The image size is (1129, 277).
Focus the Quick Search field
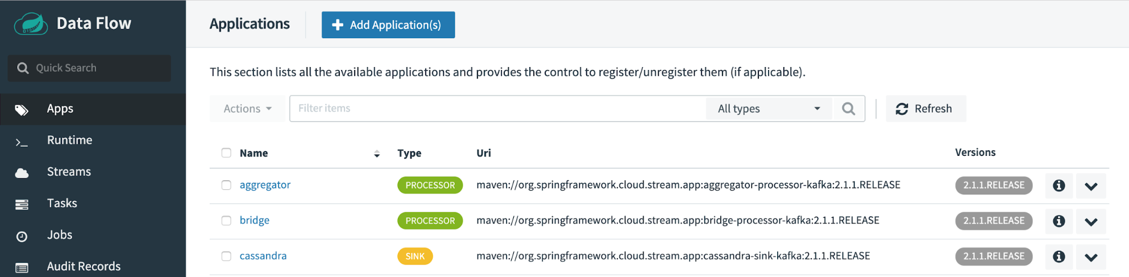(x=89, y=68)
